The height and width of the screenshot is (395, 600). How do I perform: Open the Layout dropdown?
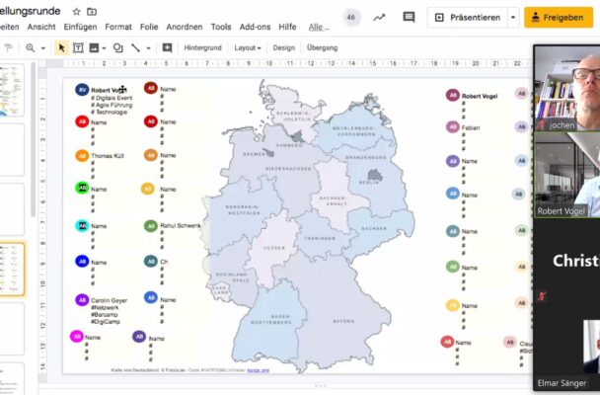pos(248,47)
